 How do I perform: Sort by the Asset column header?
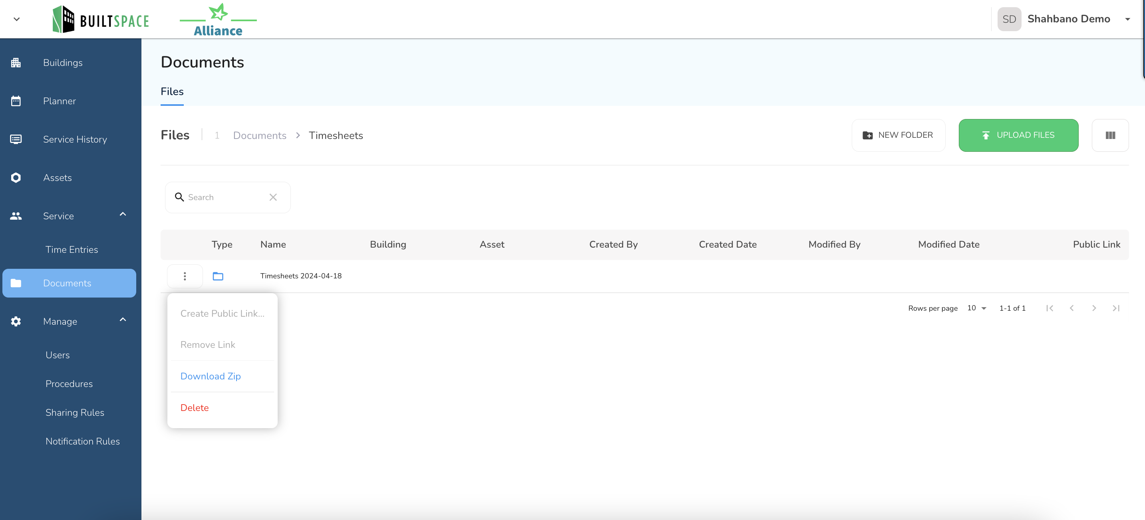pos(492,244)
